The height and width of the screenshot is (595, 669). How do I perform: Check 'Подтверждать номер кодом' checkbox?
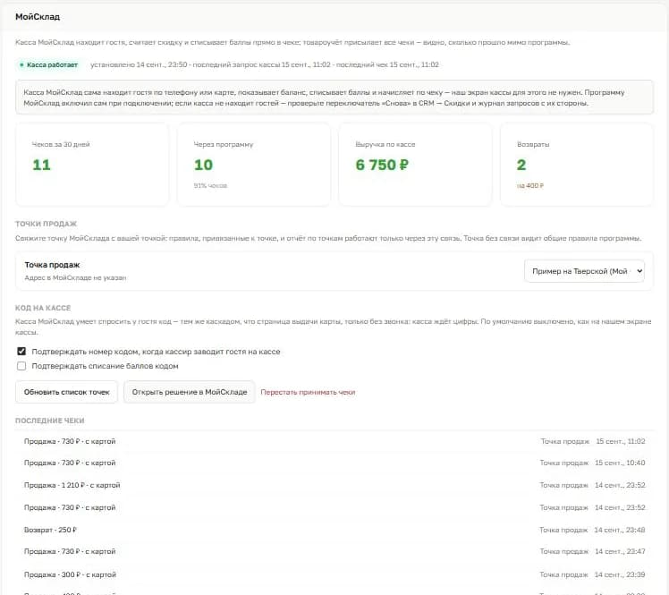[21, 352]
